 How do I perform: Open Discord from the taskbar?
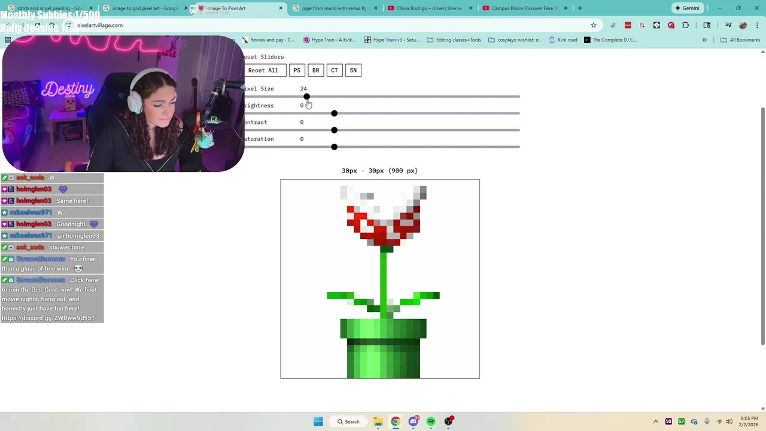(413, 421)
